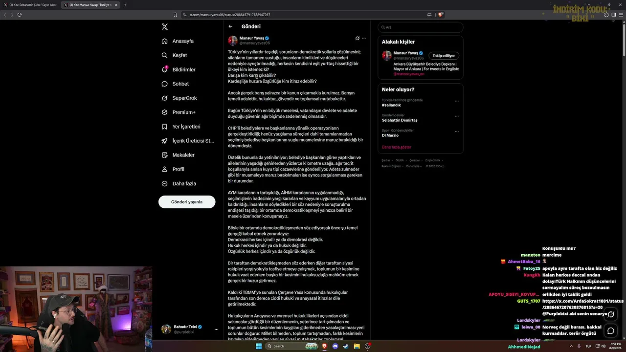626x352 pixels.
Task: Show hidden system tray icons
Action: [x=570, y=346]
